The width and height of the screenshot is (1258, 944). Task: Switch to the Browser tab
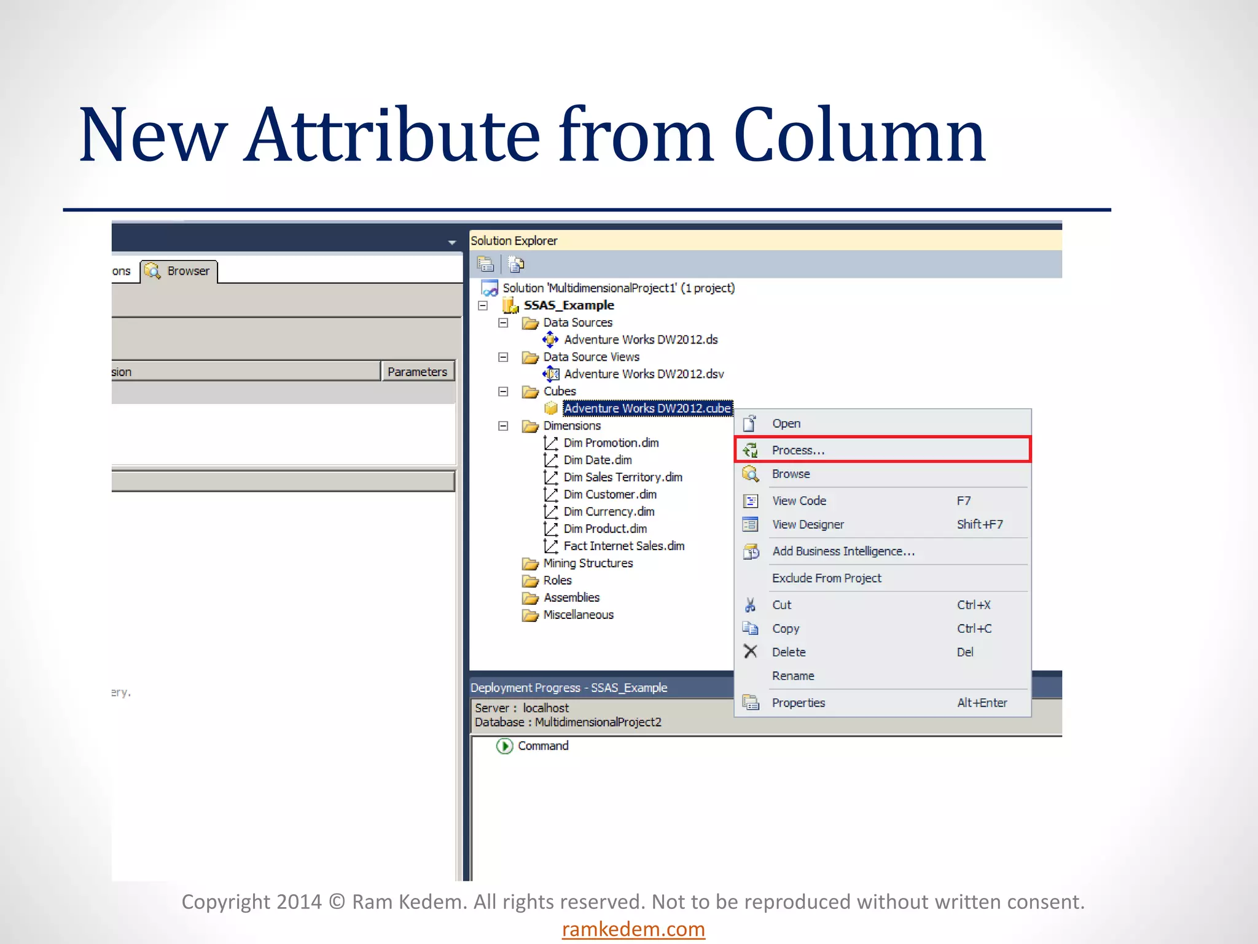179,271
